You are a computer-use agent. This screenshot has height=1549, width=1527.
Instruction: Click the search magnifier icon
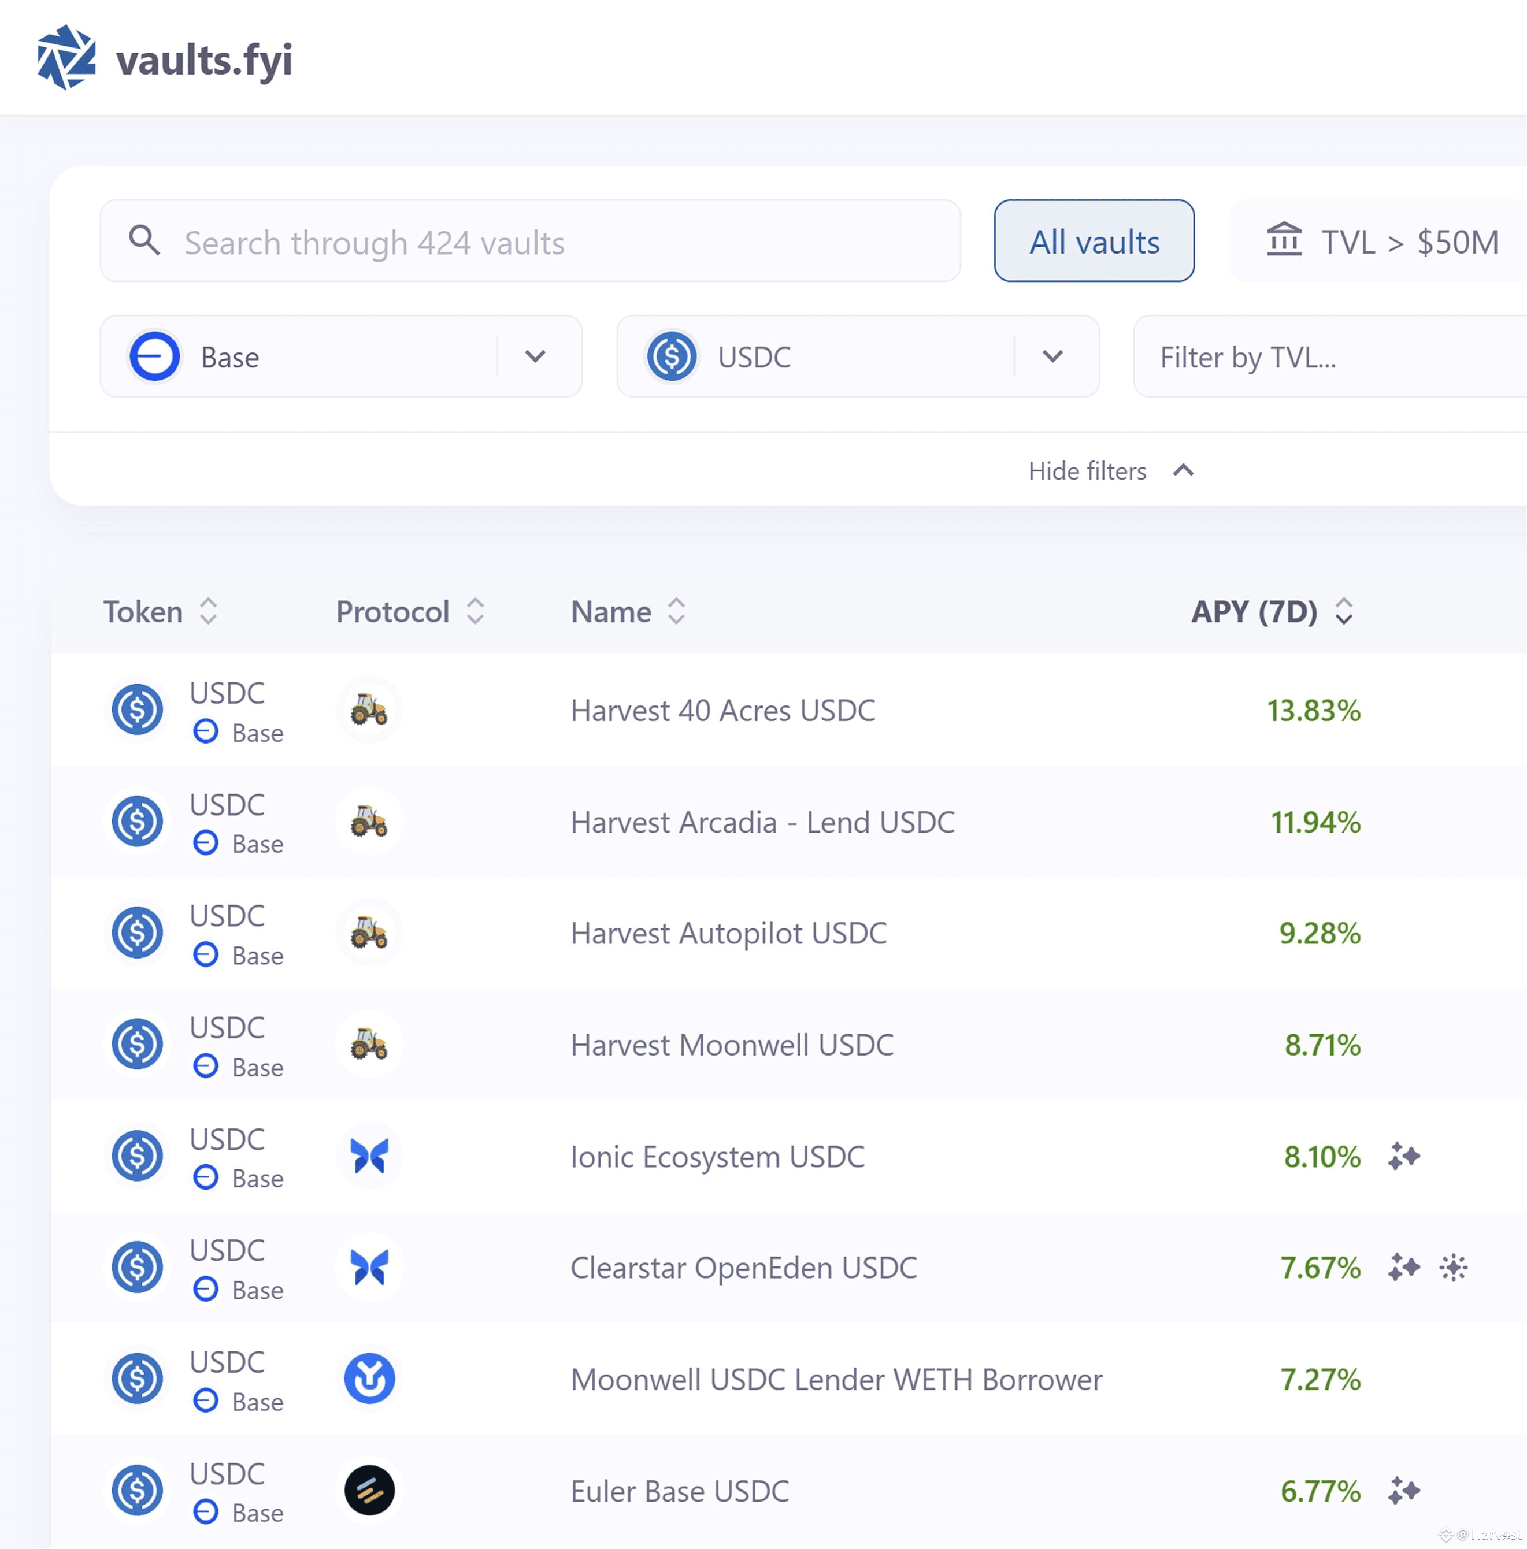pyautogui.click(x=144, y=240)
